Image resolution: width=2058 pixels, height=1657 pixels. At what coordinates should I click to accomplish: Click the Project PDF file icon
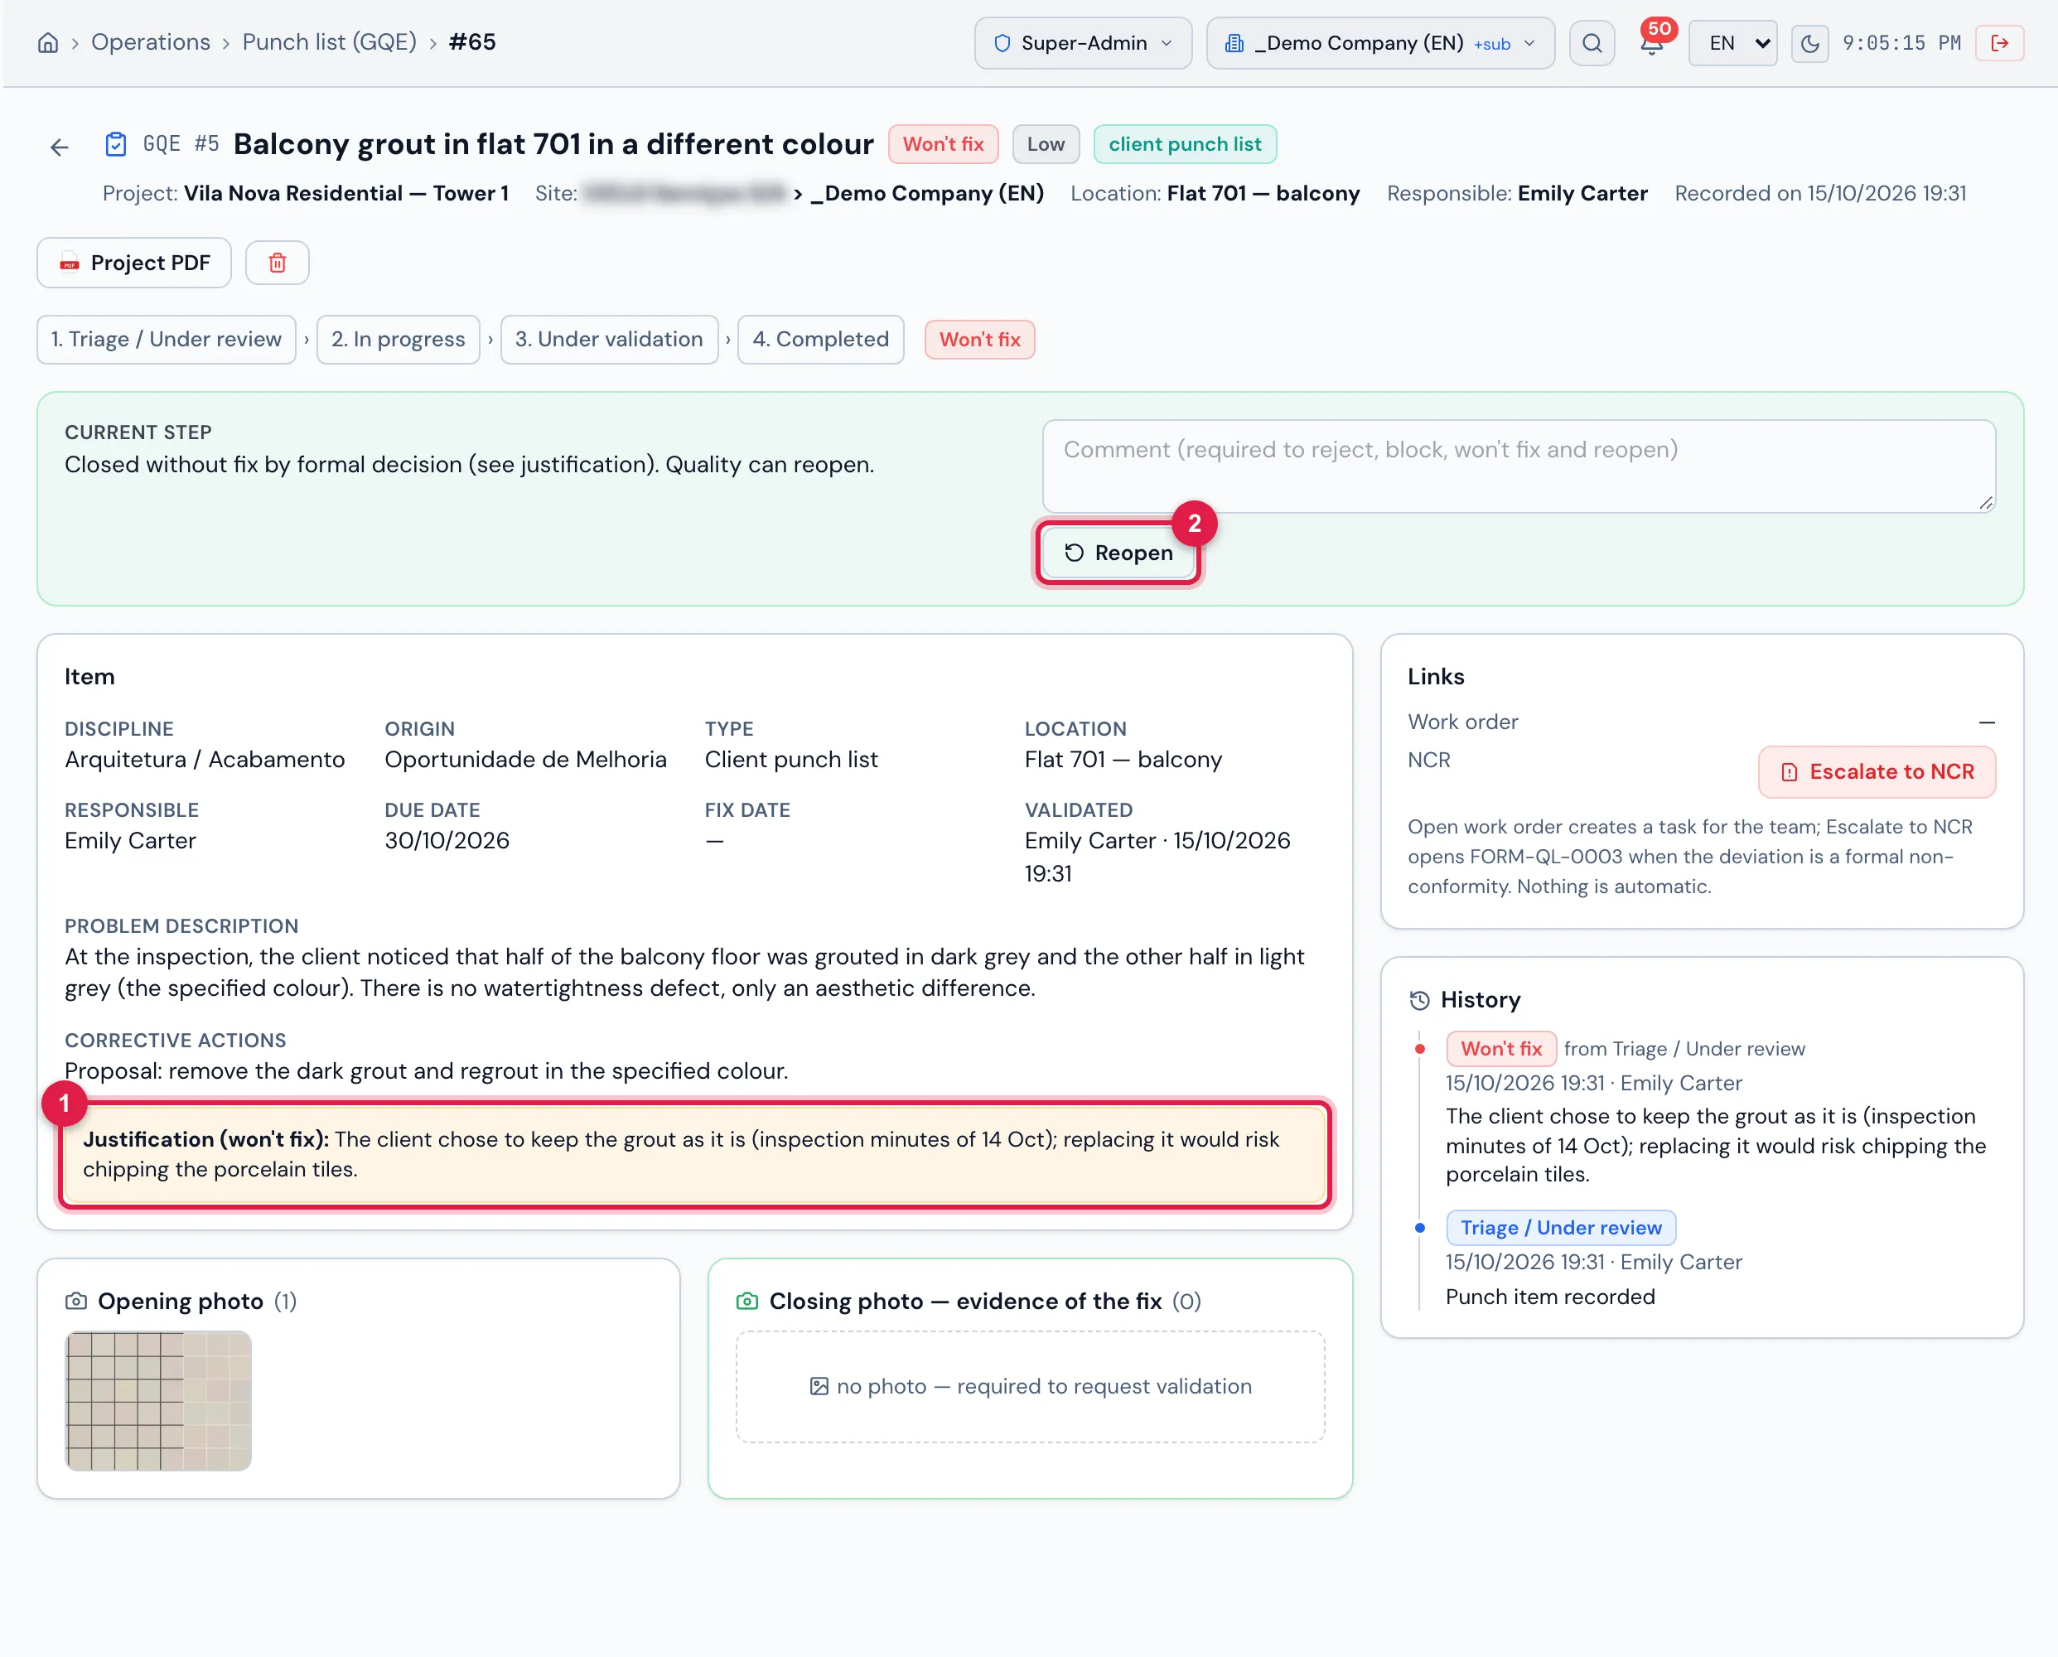[x=69, y=263]
